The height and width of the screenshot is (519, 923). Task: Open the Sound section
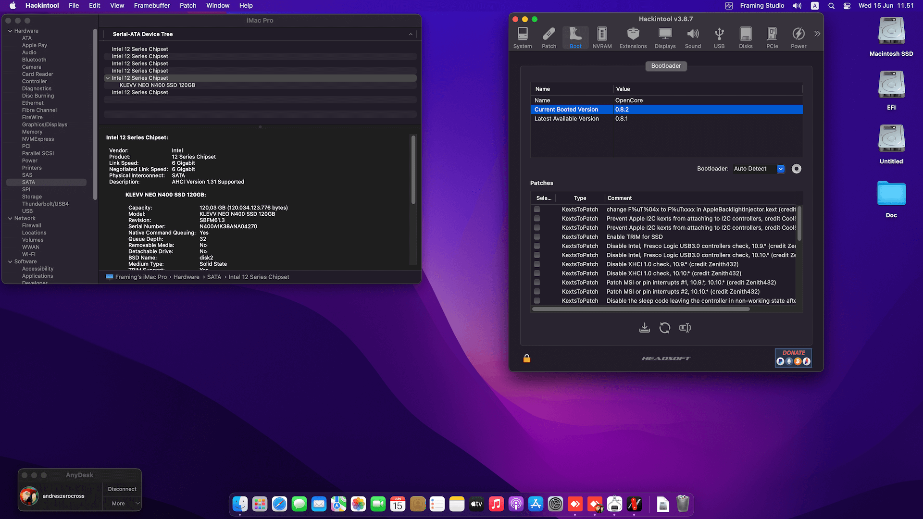(693, 38)
